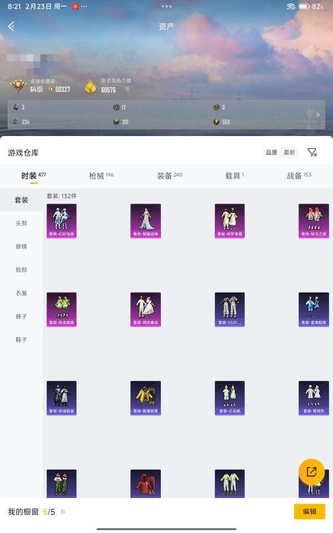Open the light green tracksuit outfit thumbnail
333x533 pixels.
(x=230, y=484)
